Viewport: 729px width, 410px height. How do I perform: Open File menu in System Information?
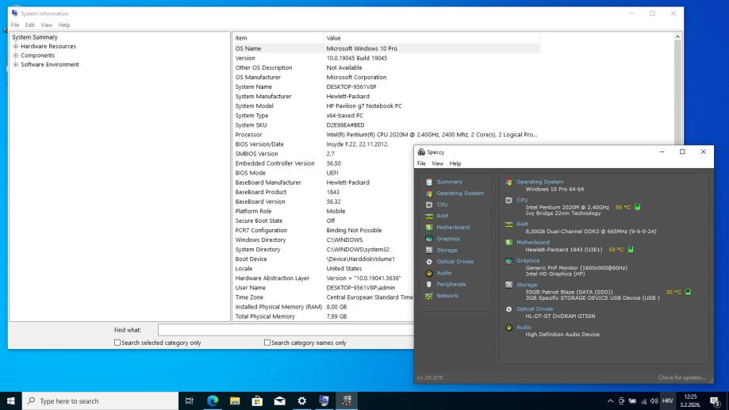tap(15, 25)
